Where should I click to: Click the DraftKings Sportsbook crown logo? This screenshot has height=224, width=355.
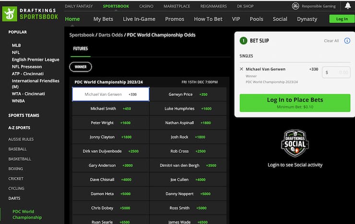point(10,14)
